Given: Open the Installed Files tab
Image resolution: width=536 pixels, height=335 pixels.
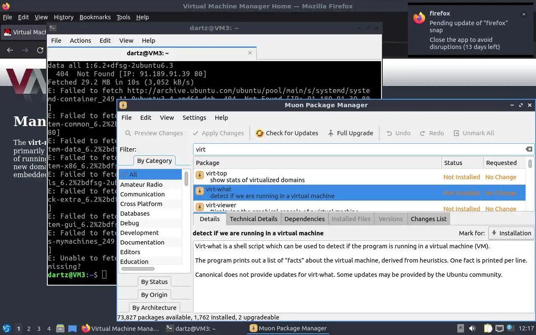Looking at the screenshot, I should (351, 219).
